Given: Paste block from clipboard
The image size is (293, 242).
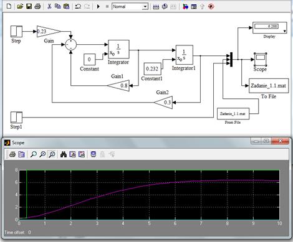Looking at the screenshot, I should 66,6.
